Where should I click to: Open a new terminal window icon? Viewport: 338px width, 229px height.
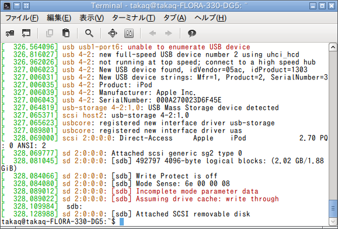point(26,33)
